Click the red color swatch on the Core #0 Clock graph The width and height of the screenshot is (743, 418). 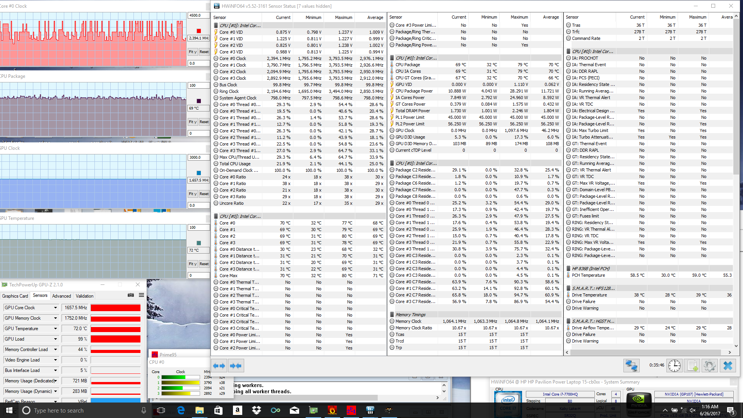point(199,31)
